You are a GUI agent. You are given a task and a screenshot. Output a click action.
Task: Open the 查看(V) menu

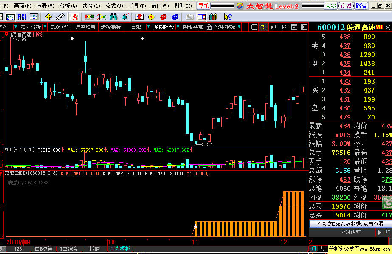[x=45, y=6]
